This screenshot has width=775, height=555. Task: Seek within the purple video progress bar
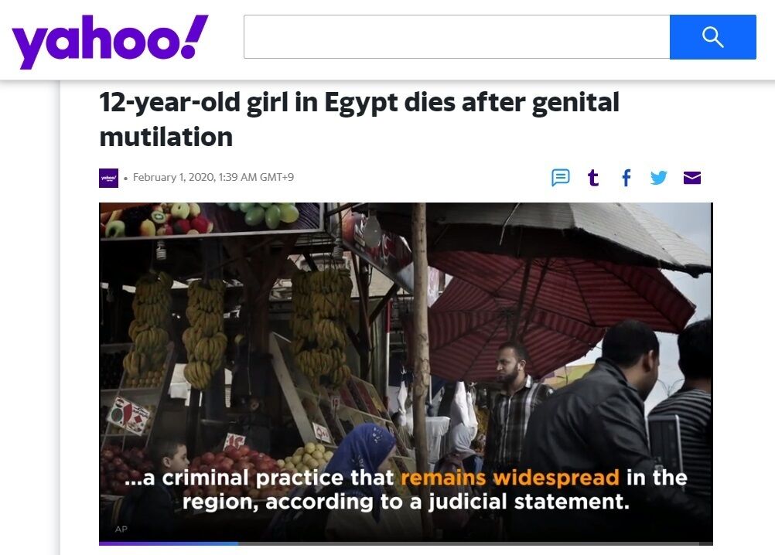pyautogui.click(x=169, y=543)
